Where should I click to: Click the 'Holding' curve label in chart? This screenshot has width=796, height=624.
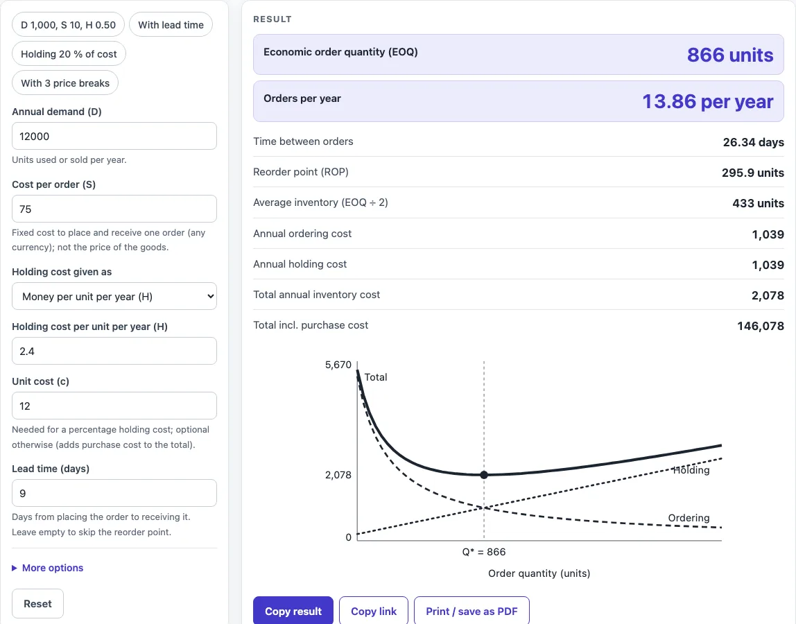pyautogui.click(x=691, y=470)
